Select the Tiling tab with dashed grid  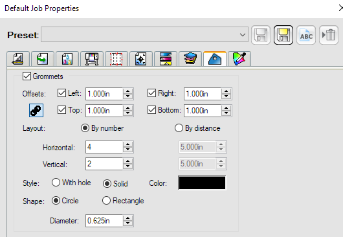pyautogui.click(x=116, y=59)
